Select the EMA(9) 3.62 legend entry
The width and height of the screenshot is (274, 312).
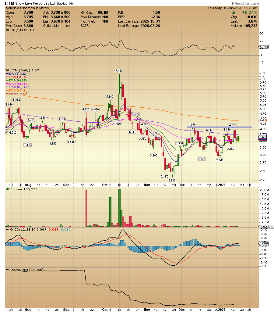tap(16, 74)
